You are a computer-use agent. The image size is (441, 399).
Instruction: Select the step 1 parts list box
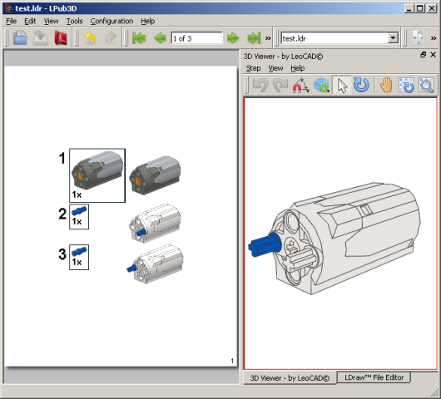coord(97,175)
